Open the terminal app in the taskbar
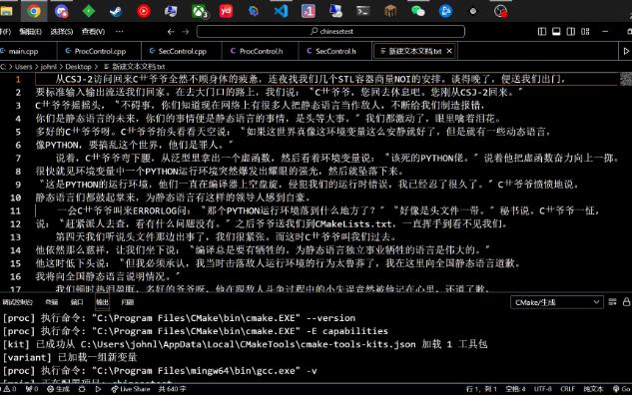632x395 pixels. pyautogui.click(x=362, y=11)
